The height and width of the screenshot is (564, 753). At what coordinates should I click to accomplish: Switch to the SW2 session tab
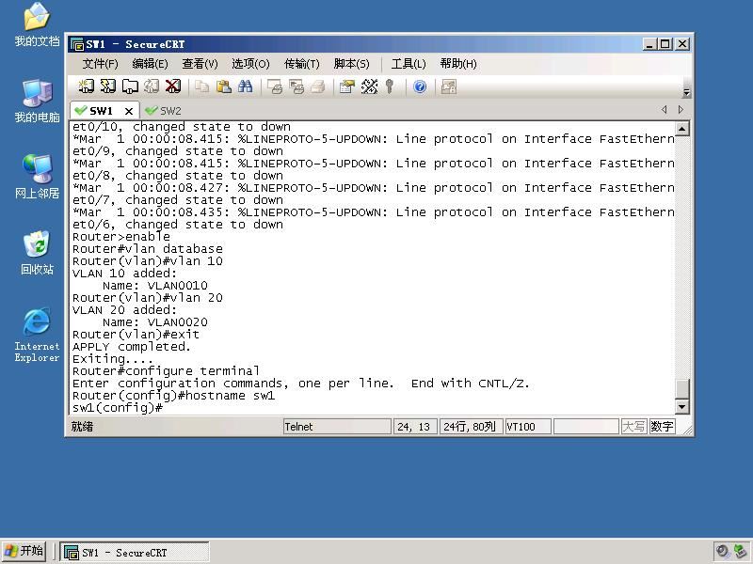[163, 111]
